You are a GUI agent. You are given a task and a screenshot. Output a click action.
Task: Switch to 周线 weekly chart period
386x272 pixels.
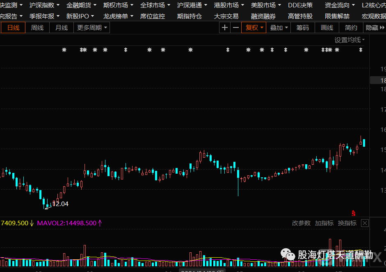pos(37,27)
